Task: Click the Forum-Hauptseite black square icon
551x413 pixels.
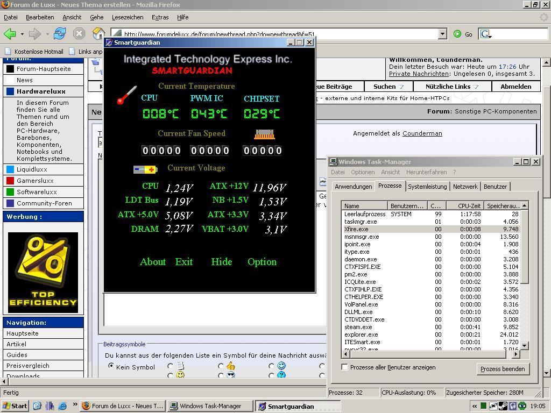Action: 10,69
